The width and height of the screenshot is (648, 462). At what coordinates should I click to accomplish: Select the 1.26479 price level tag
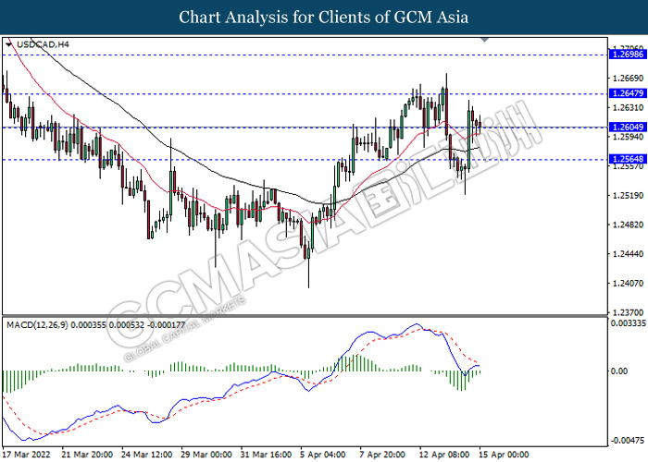(x=628, y=93)
